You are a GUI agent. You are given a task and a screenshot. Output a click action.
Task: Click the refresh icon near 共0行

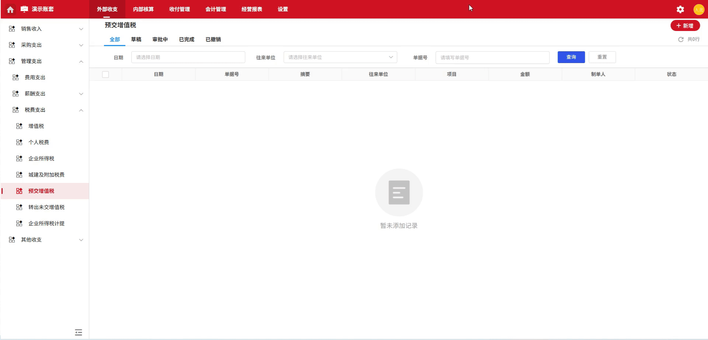pyautogui.click(x=681, y=39)
